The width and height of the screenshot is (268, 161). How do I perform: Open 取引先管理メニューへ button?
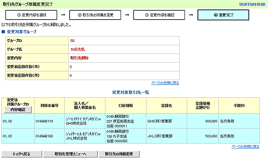point(71,154)
